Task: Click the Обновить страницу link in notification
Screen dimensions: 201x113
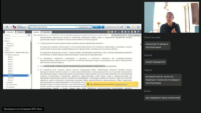Action: pos(121,84)
